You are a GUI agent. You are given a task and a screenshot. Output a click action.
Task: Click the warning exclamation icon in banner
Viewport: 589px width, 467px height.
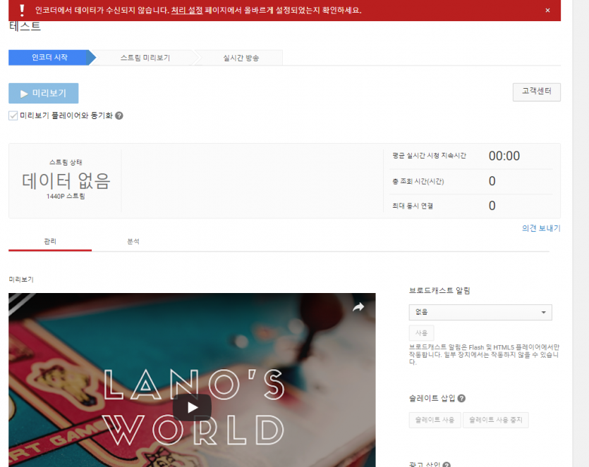coord(22,11)
